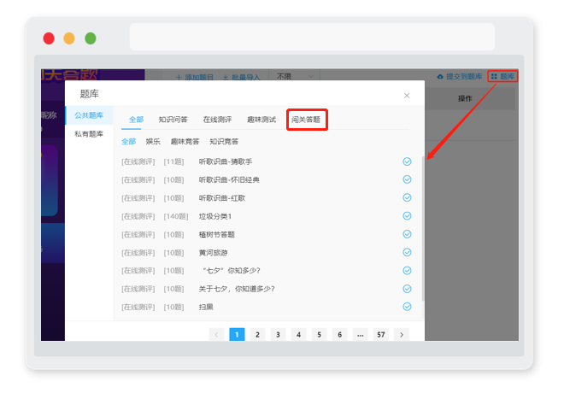Select the 闯关答题 tab
564x393 pixels.
click(x=306, y=120)
